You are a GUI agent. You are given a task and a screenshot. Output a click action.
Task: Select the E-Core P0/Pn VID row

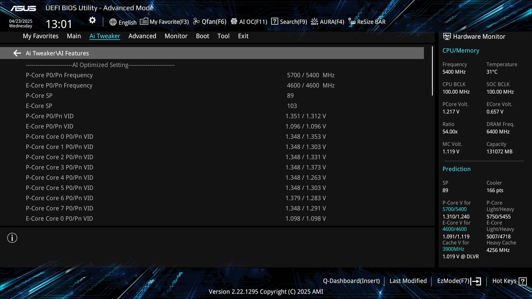[x=212, y=126]
